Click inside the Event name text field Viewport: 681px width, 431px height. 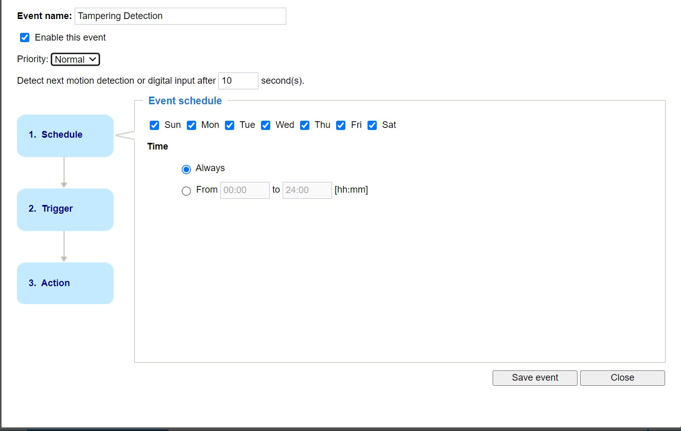tap(180, 16)
